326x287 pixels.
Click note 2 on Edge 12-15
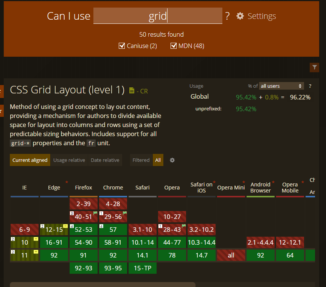click(42, 226)
